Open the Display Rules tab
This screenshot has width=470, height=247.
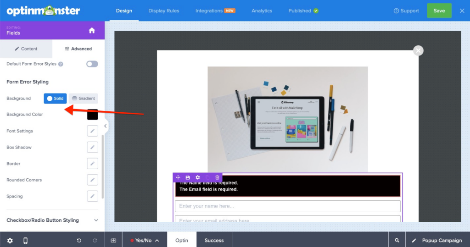click(x=164, y=11)
